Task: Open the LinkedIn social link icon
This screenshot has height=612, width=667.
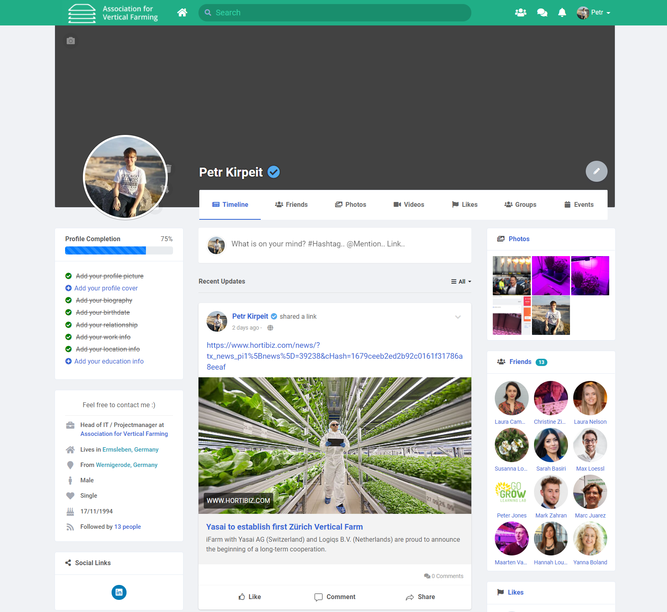Action: 119,592
